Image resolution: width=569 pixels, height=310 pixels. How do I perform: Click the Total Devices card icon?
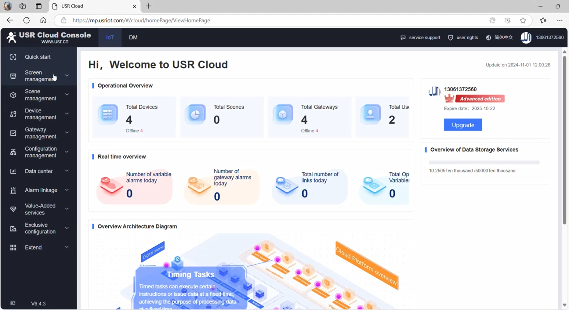coord(108,114)
